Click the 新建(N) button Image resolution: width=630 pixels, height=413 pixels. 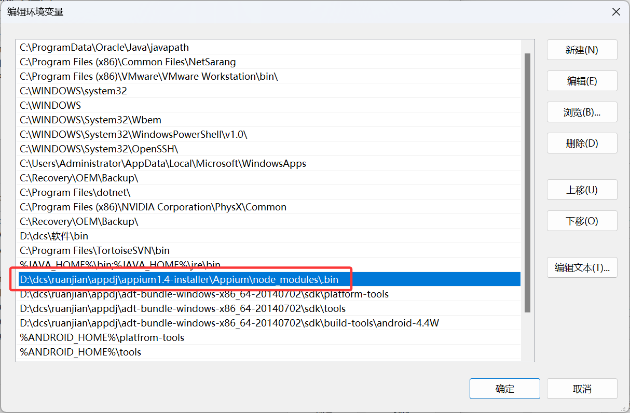(x=582, y=50)
